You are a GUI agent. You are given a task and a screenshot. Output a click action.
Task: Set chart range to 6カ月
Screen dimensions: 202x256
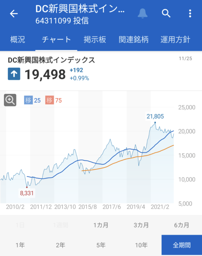(x=182, y=225)
